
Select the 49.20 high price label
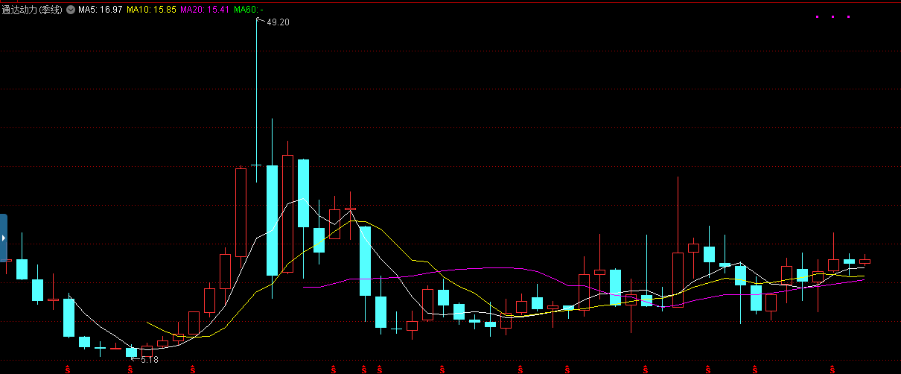coord(278,22)
